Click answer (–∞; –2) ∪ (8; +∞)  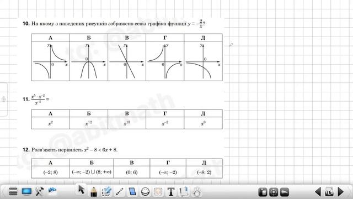[92, 172]
